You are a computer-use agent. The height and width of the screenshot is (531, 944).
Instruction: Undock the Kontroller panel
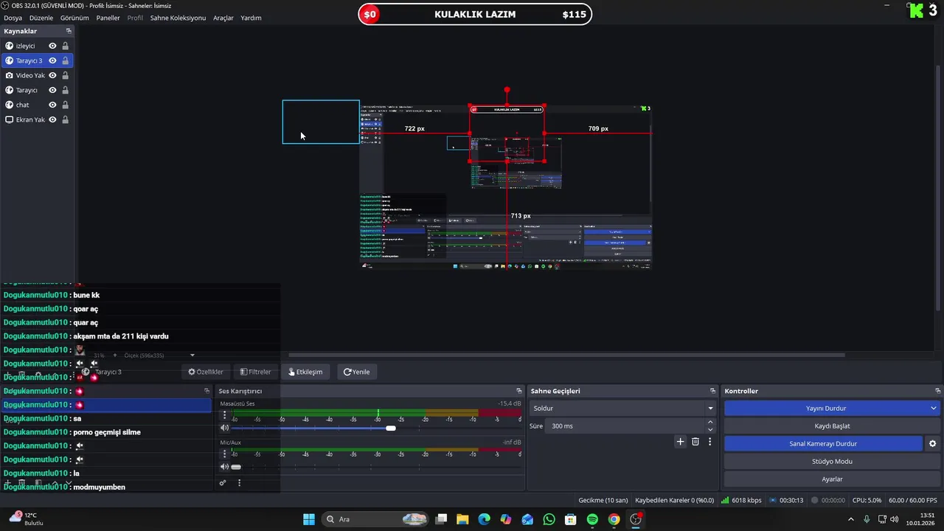[x=937, y=391]
